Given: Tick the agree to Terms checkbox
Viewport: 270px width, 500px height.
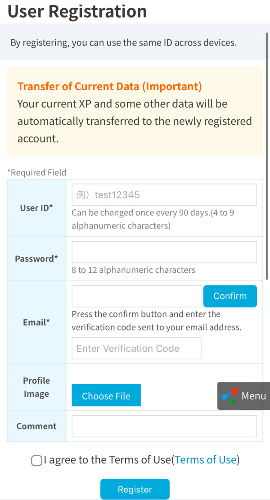Looking at the screenshot, I should pos(36,460).
